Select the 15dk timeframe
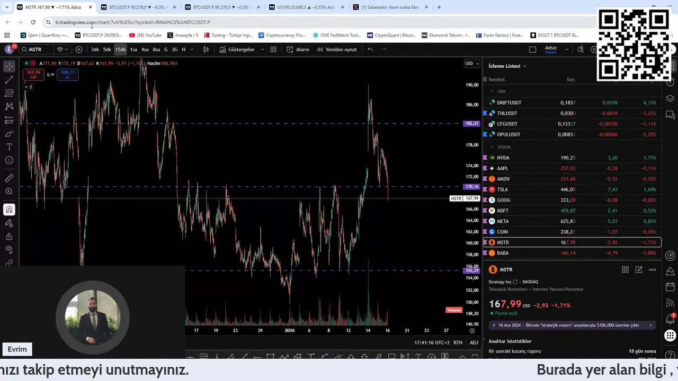This screenshot has height=381, width=678. click(x=121, y=49)
